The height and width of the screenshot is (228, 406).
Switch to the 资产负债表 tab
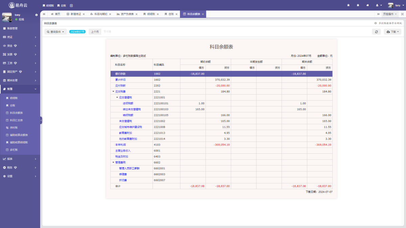[125, 14]
